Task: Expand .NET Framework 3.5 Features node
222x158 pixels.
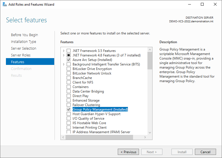Action: coord(64,51)
